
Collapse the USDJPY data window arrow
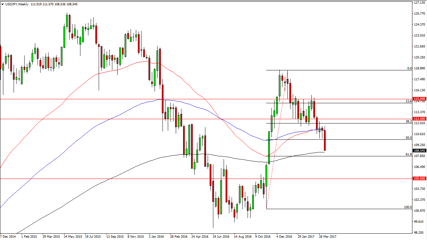2,4
